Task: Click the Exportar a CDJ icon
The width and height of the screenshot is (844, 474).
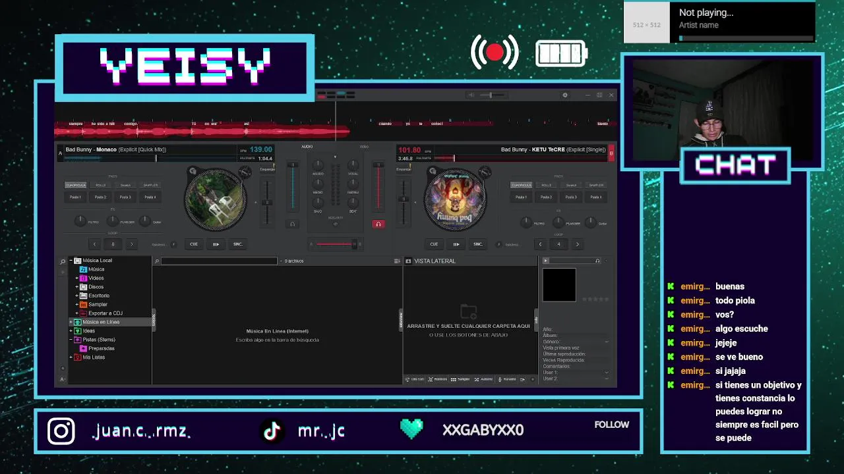Action: tap(83, 313)
